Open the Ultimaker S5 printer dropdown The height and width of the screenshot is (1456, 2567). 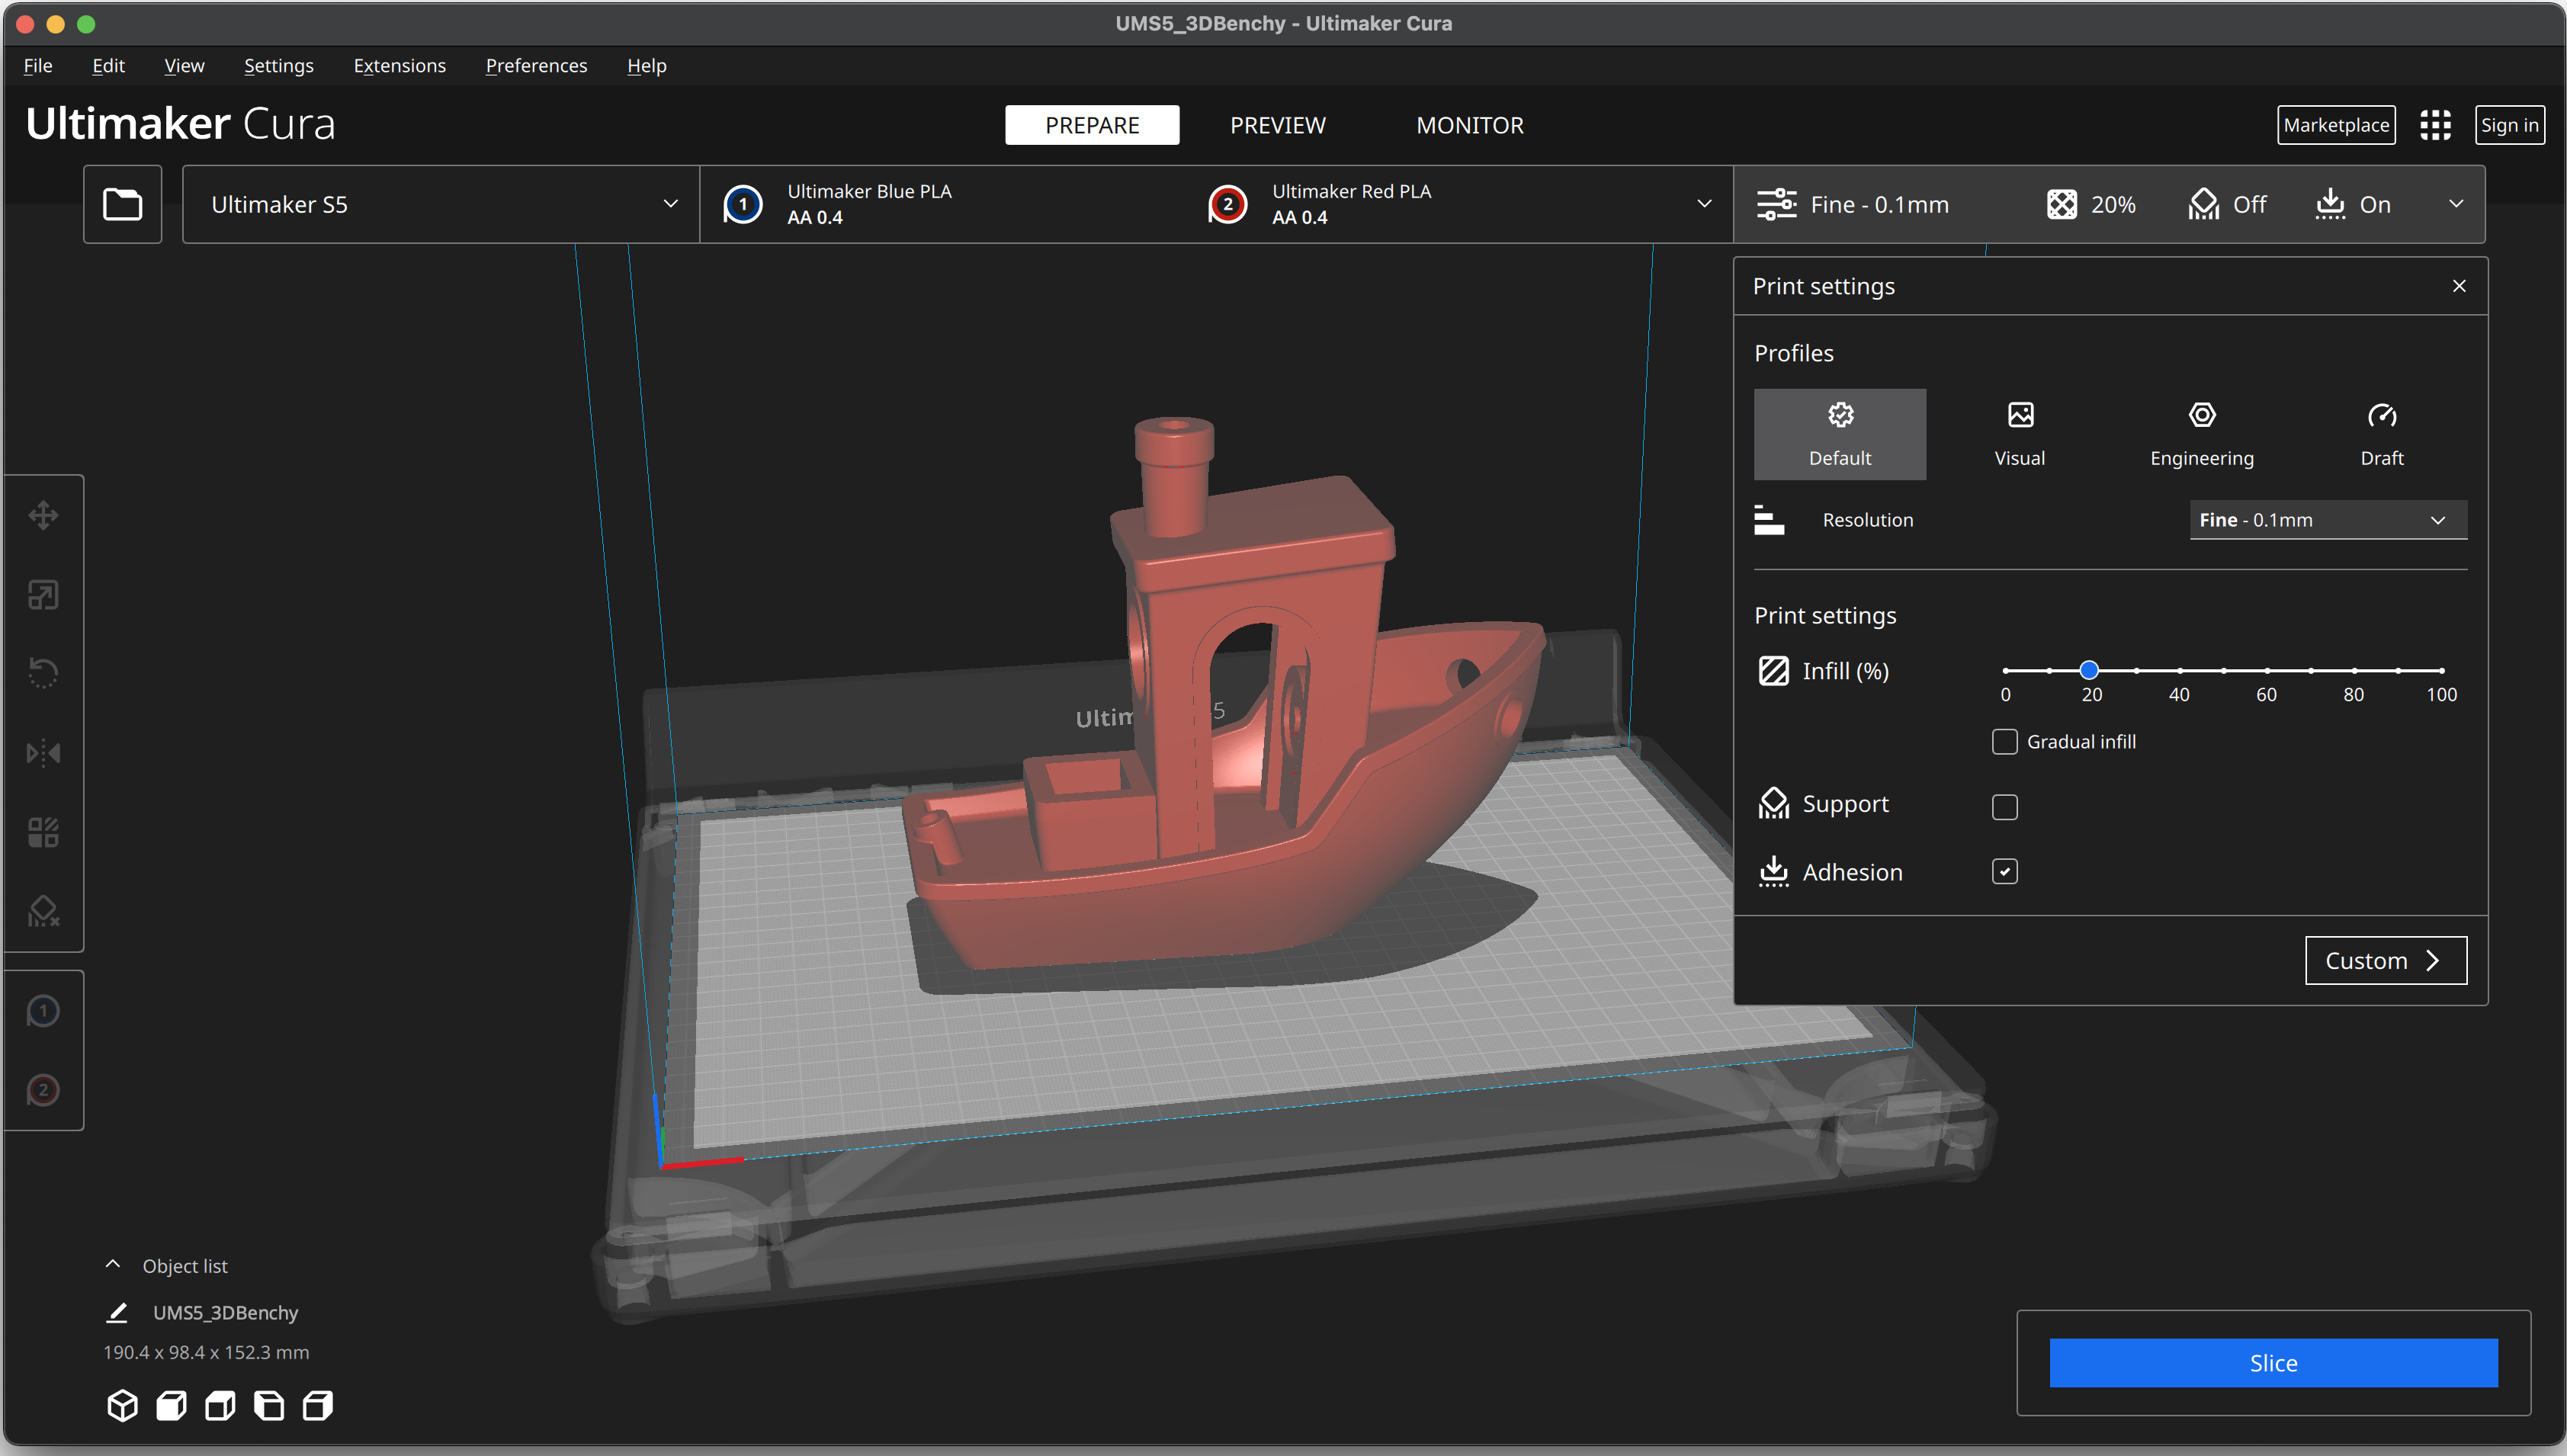441,204
